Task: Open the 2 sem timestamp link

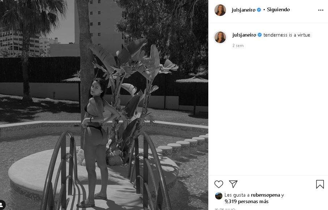Action: pyautogui.click(x=238, y=46)
